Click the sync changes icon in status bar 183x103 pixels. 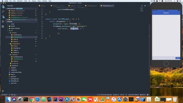coord(9,95)
